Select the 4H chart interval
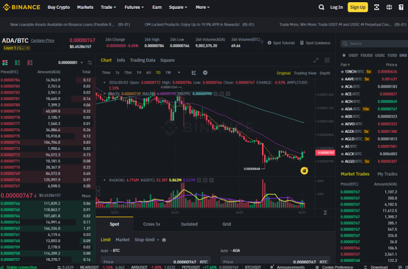Image resolution: width=408 pixels, height=269 pixels. pos(149,72)
